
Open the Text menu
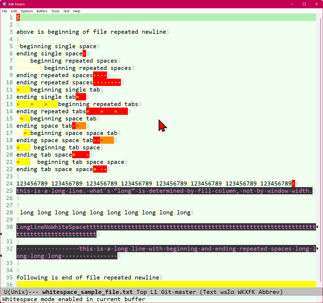coord(66,11)
